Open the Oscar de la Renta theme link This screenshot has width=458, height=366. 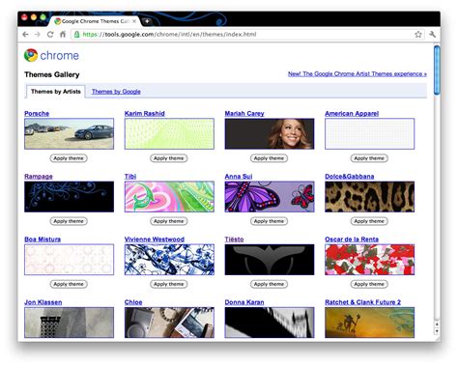pos(352,239)
